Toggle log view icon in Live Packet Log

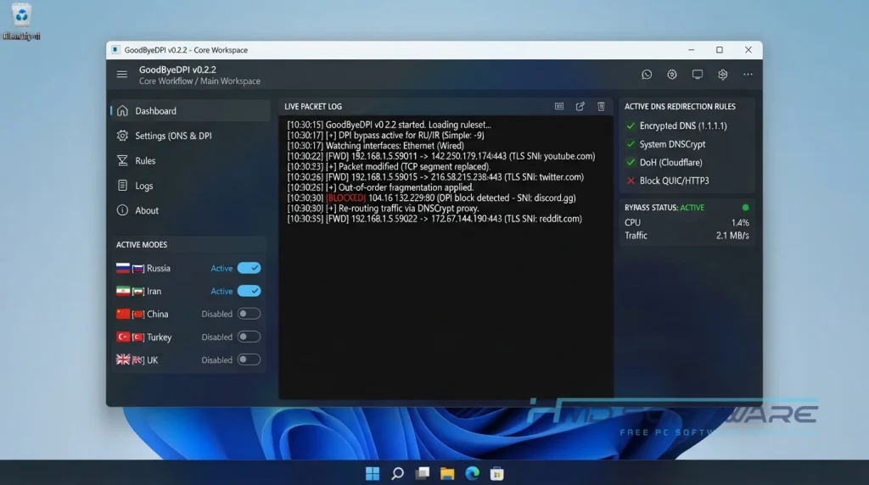[559, 106]
